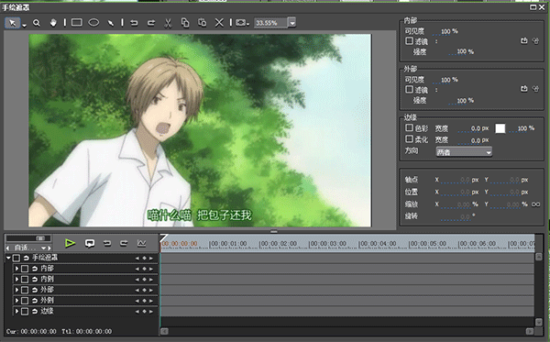This screenshot has width=550, height=342.
Task: Activate the zoom magnifier tool
Action: click(36, 23)
